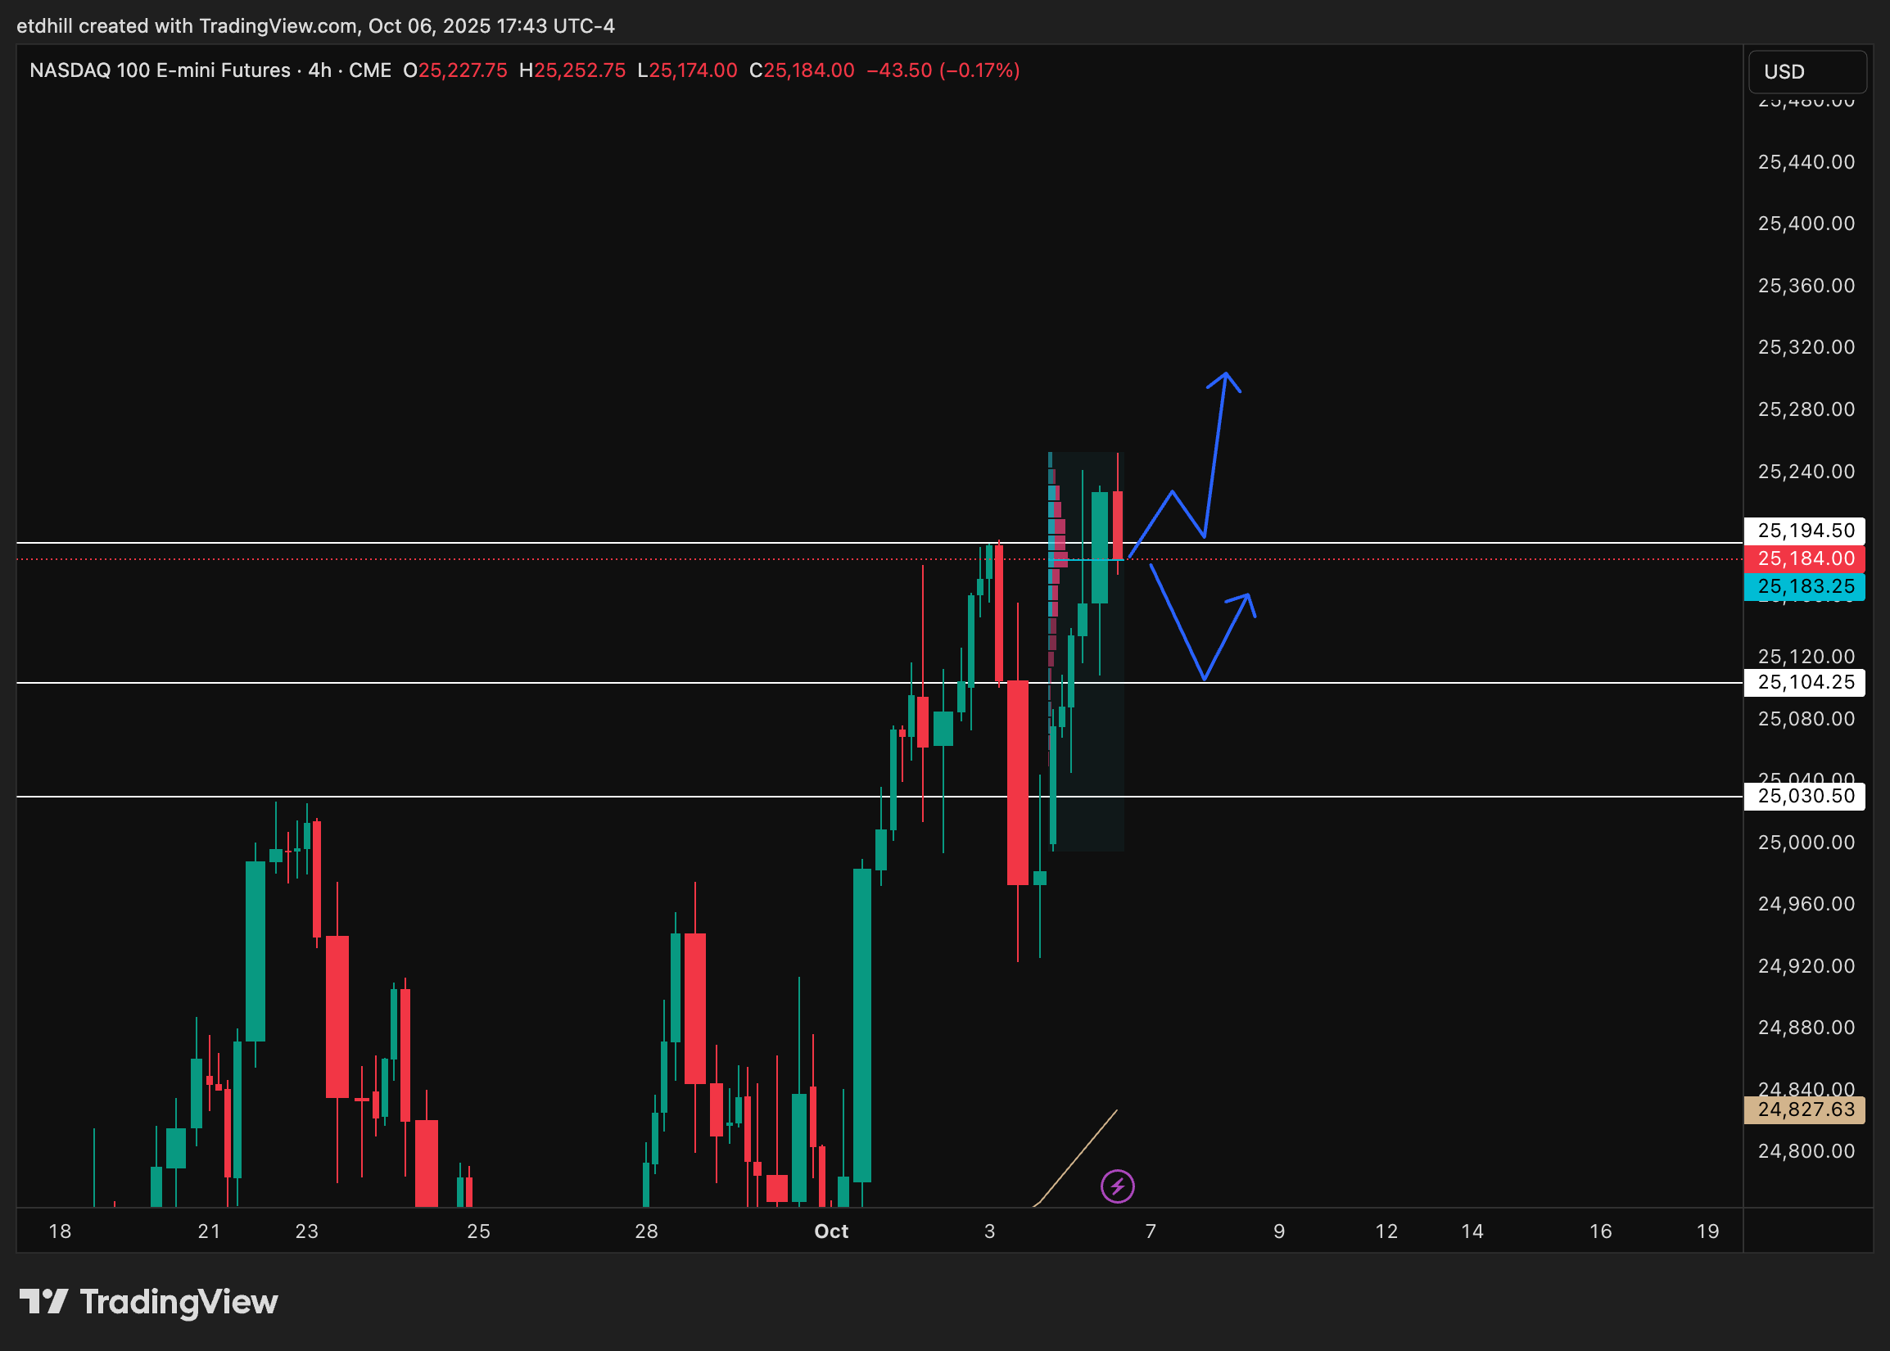Click the 25,104.25 horizontal line label

click(1805, 682)
